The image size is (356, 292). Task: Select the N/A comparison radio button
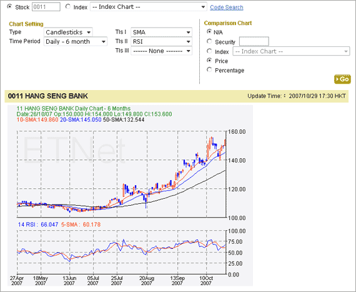tap(209, 32)
